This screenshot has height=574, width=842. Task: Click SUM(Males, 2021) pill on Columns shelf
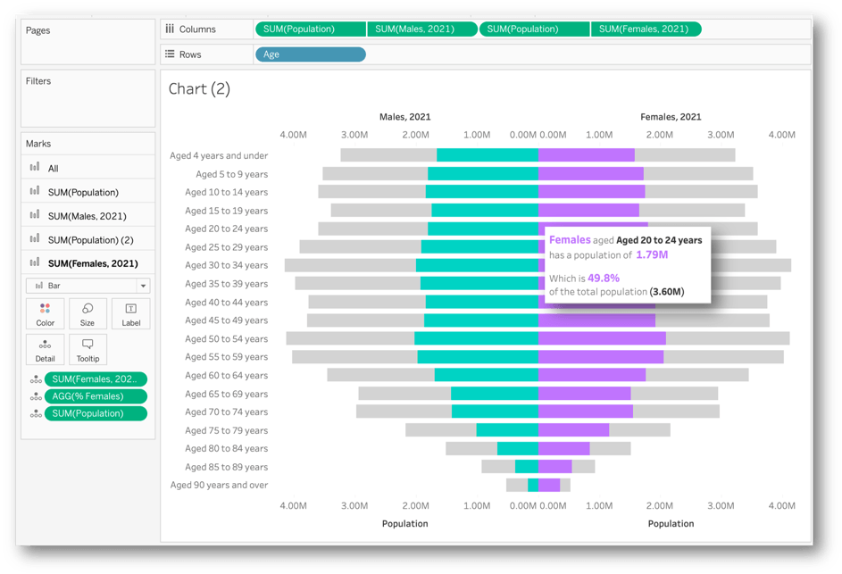[421, 29]
